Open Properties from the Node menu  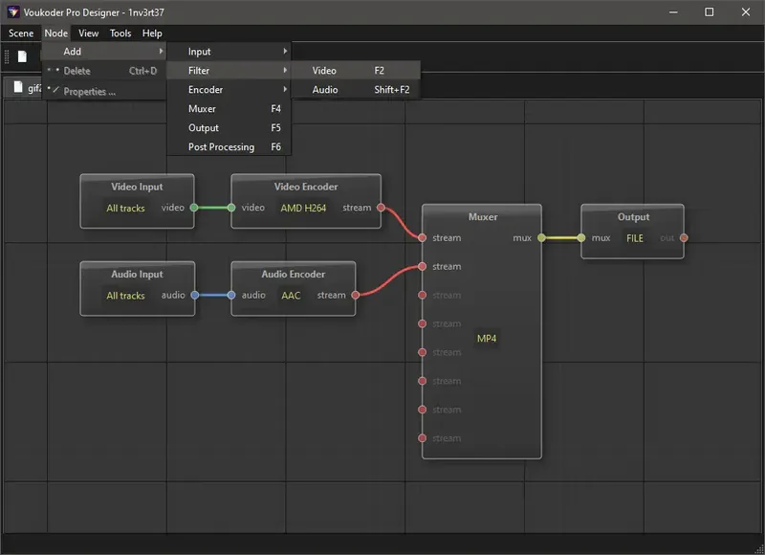click(x=104, y=91)
